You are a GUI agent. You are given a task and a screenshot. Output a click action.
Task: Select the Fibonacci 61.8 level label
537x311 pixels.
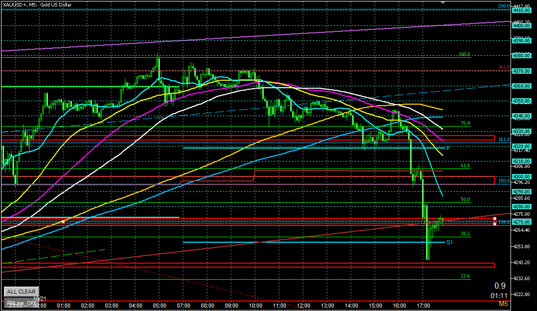465,165
